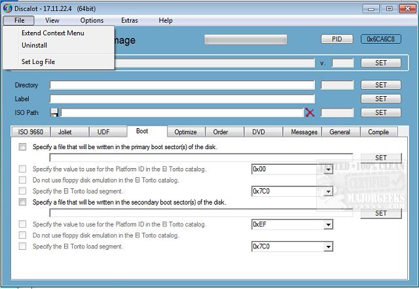Viewport: 419px width, 289px height.
Task: Toggle last El Torito load segment checkbox
Action: click(x=22, y=246)
